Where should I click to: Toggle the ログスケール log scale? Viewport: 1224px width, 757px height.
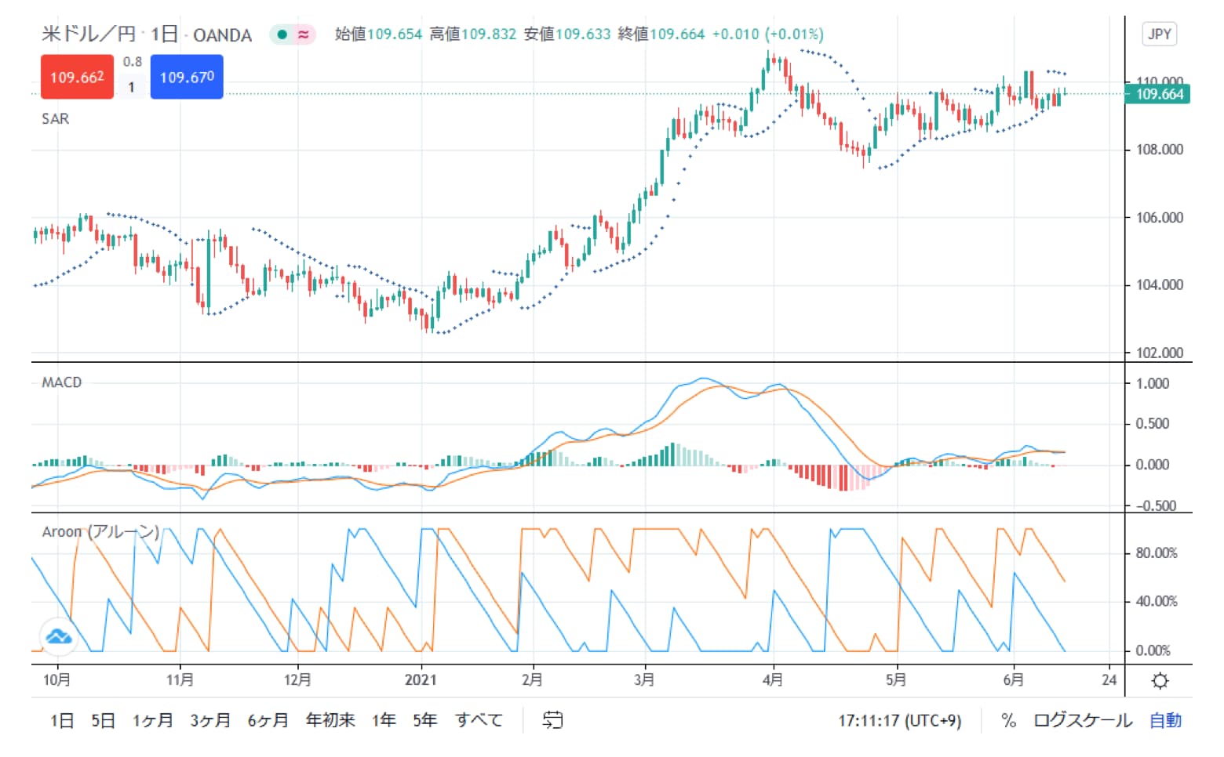coord(1083,720)
